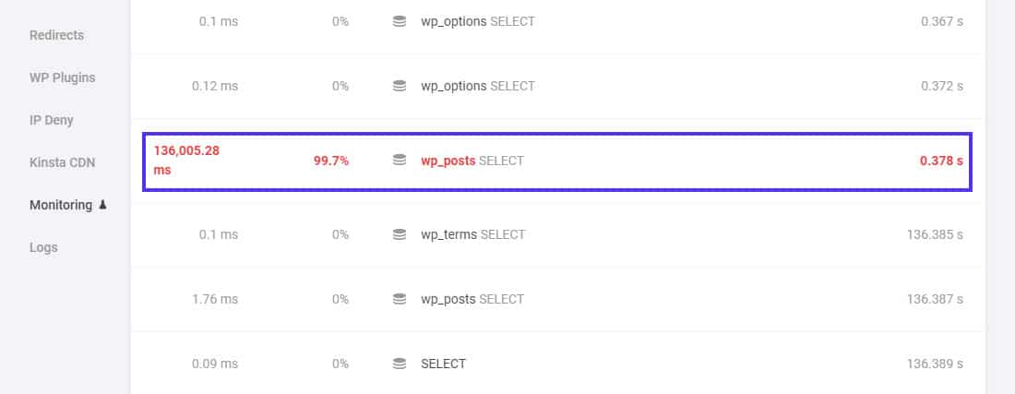Click the small icon next to Monitoring
The image size is (1015, 394).
click(102, 205)
